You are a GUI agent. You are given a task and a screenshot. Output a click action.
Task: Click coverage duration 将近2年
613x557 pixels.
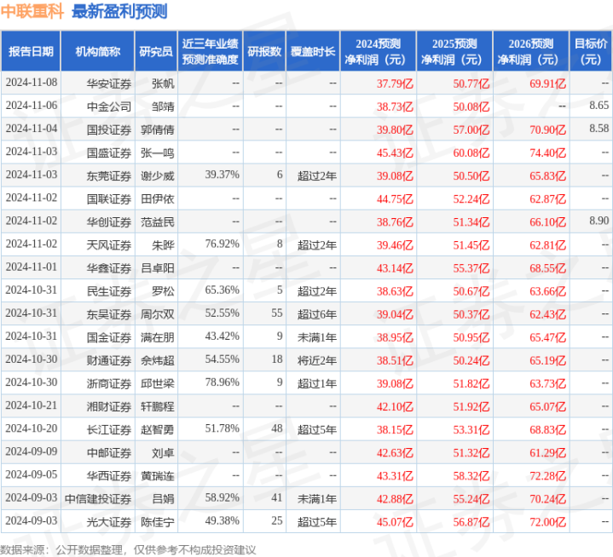click(317, 360)
